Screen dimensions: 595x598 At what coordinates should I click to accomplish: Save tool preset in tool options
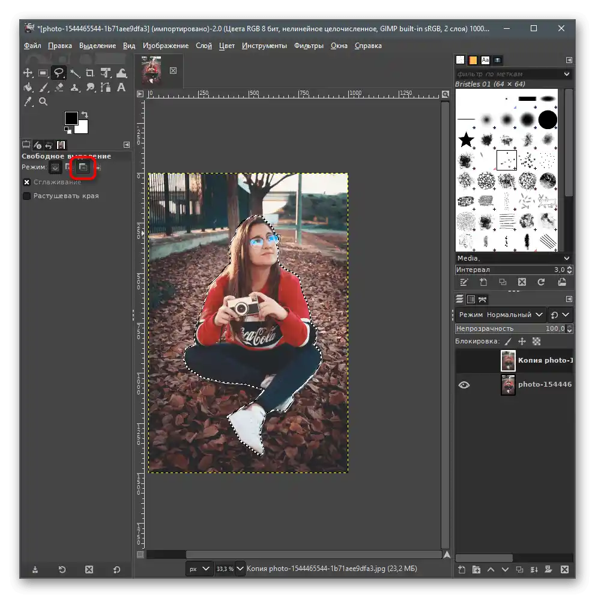pos(35,569)
